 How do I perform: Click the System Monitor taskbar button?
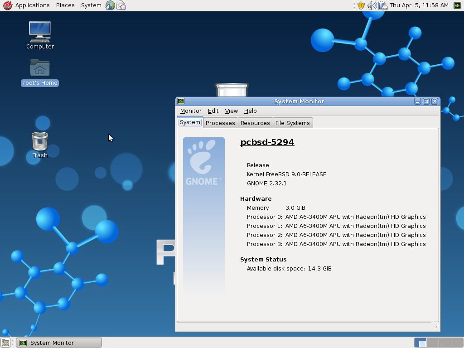(x=58, y=343)
